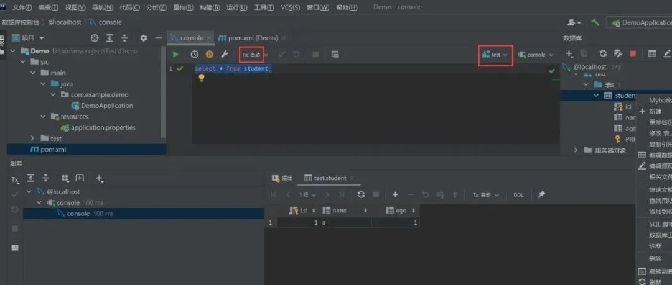This screenshot has height=285, width=672.
Task: Click the in-editor results view icon in console toolbar
Action: click(335, 55)
